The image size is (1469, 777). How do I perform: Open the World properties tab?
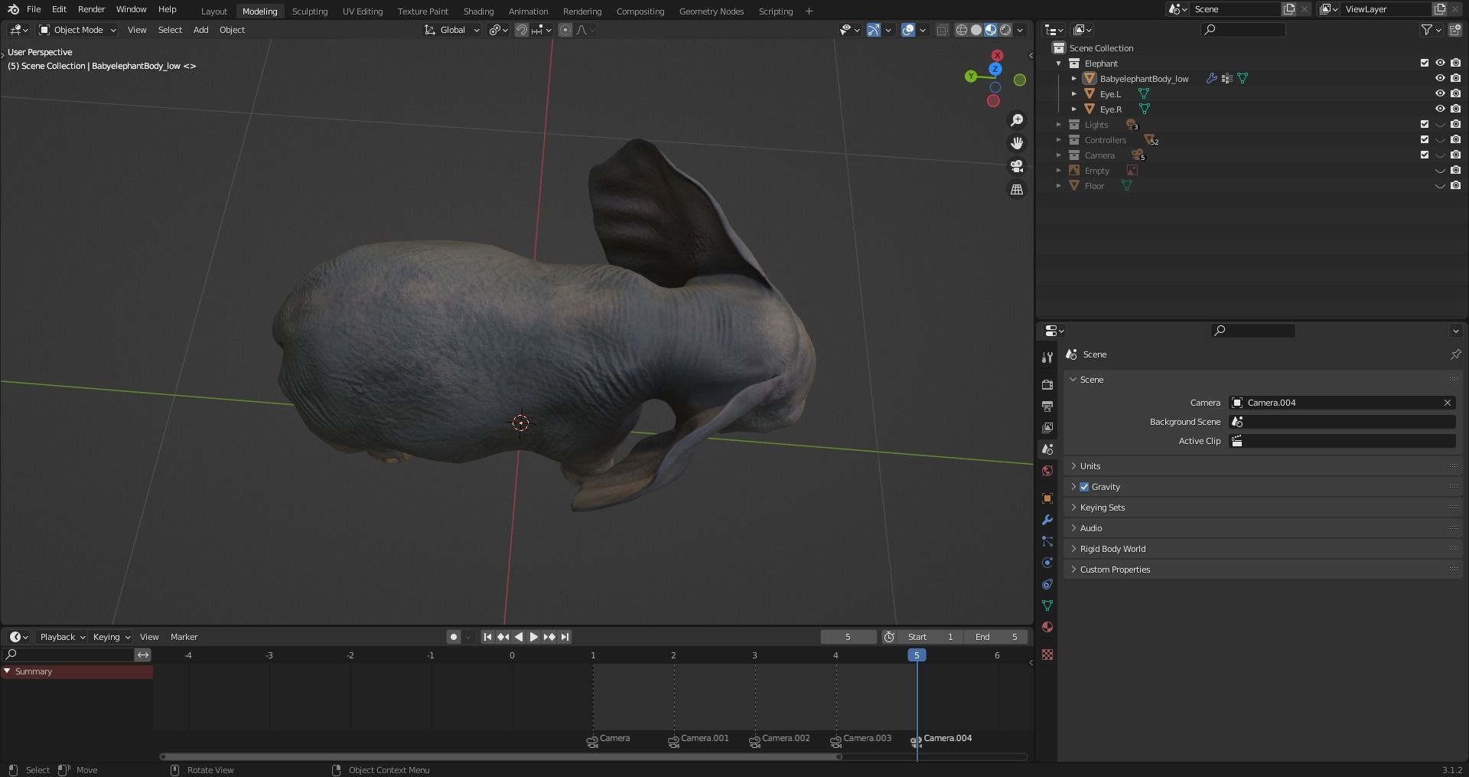click(1047, 470)
